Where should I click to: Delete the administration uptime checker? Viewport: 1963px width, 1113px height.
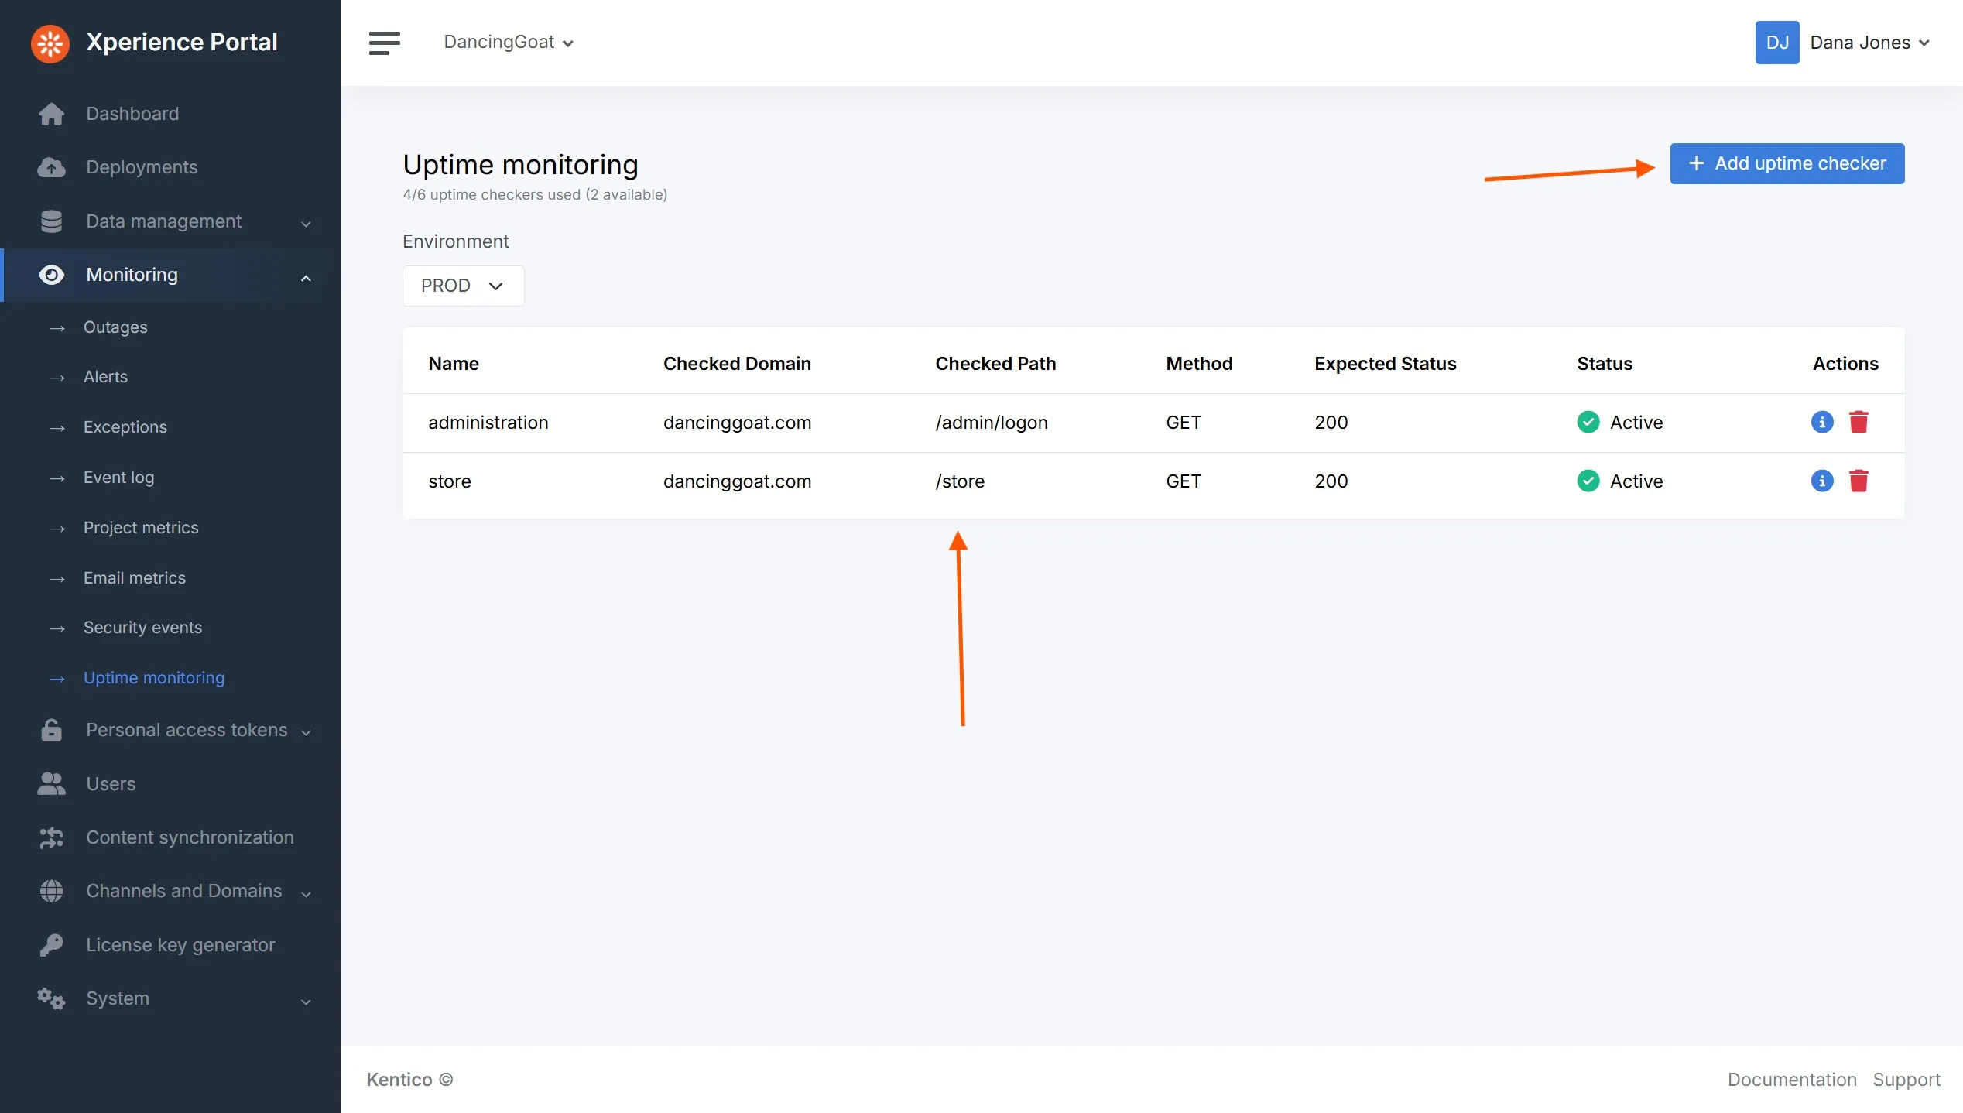tap(1859, 422)
